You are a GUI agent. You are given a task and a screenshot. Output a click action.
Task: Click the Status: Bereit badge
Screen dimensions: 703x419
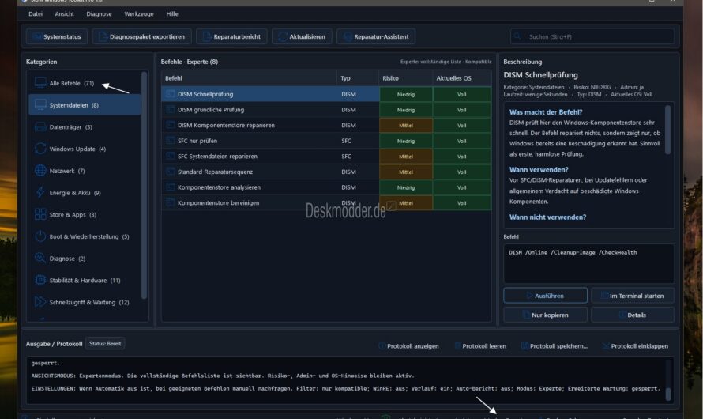point(105,344)
